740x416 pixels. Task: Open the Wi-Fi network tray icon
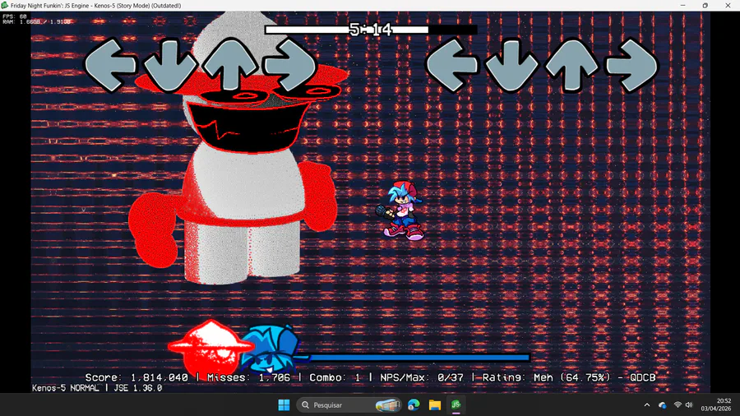(678, 404)
